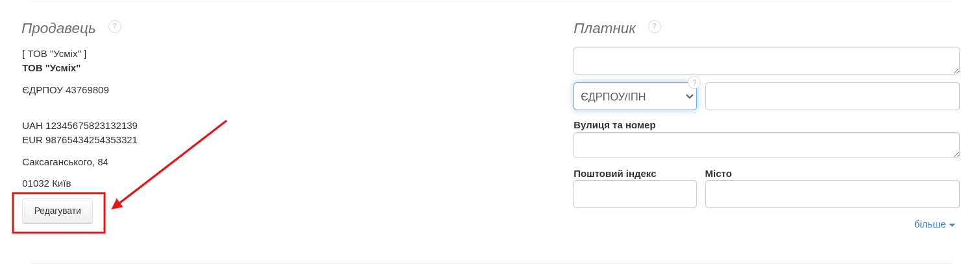Image resolution: width=969 pixels, height=269 pixels.
Task: Click the EUR account number text
Action: [x=80, y=140]
